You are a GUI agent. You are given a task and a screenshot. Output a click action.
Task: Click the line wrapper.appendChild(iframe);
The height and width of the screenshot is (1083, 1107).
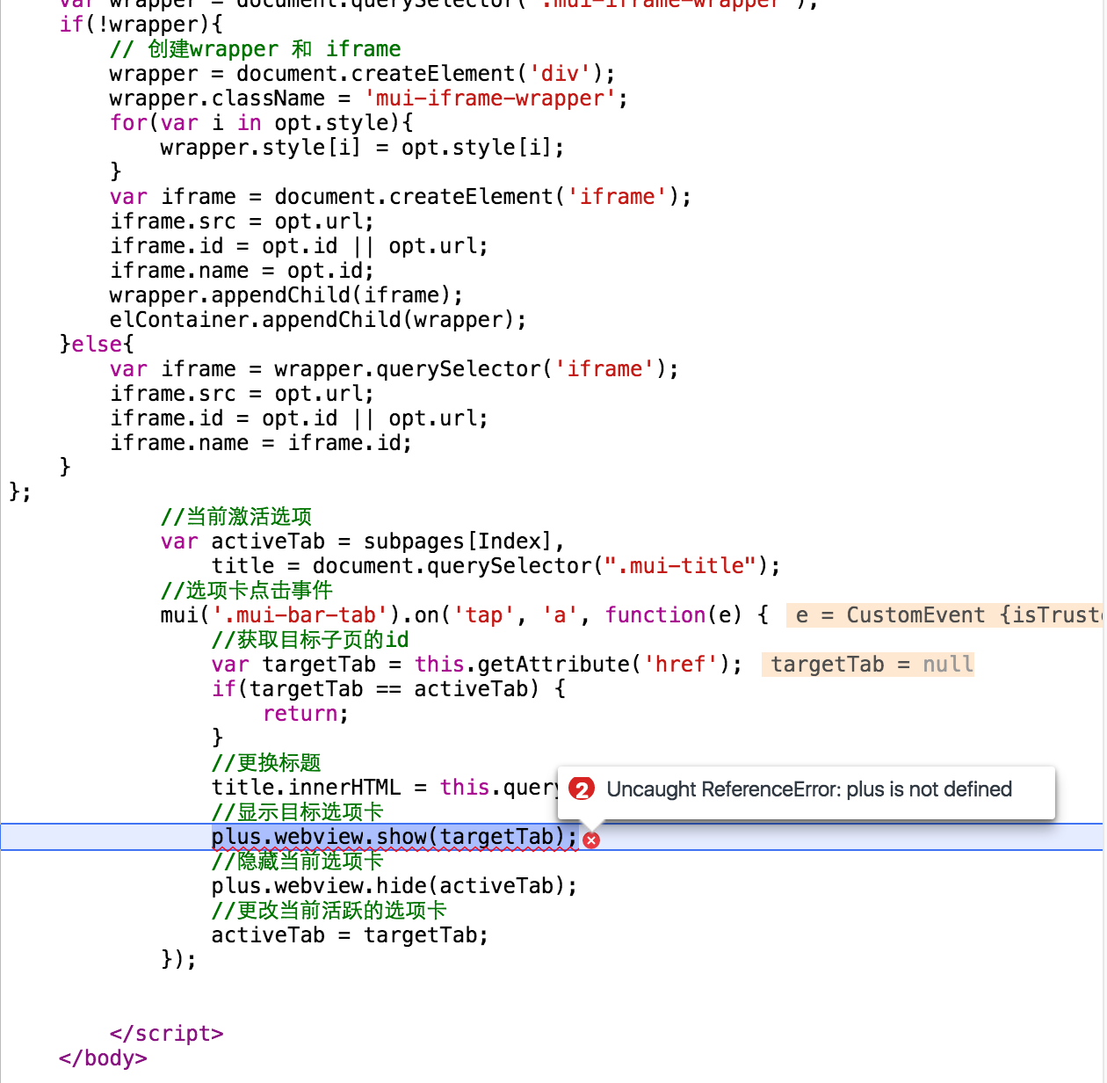286,295
